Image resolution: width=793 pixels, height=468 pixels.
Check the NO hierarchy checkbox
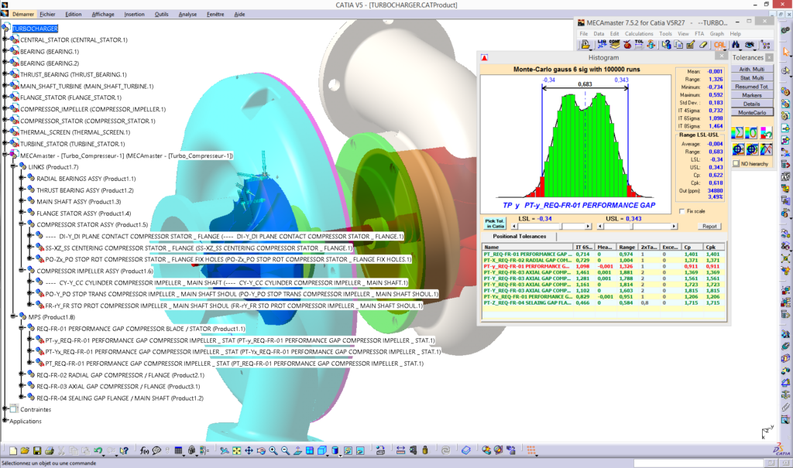[736, 164]
